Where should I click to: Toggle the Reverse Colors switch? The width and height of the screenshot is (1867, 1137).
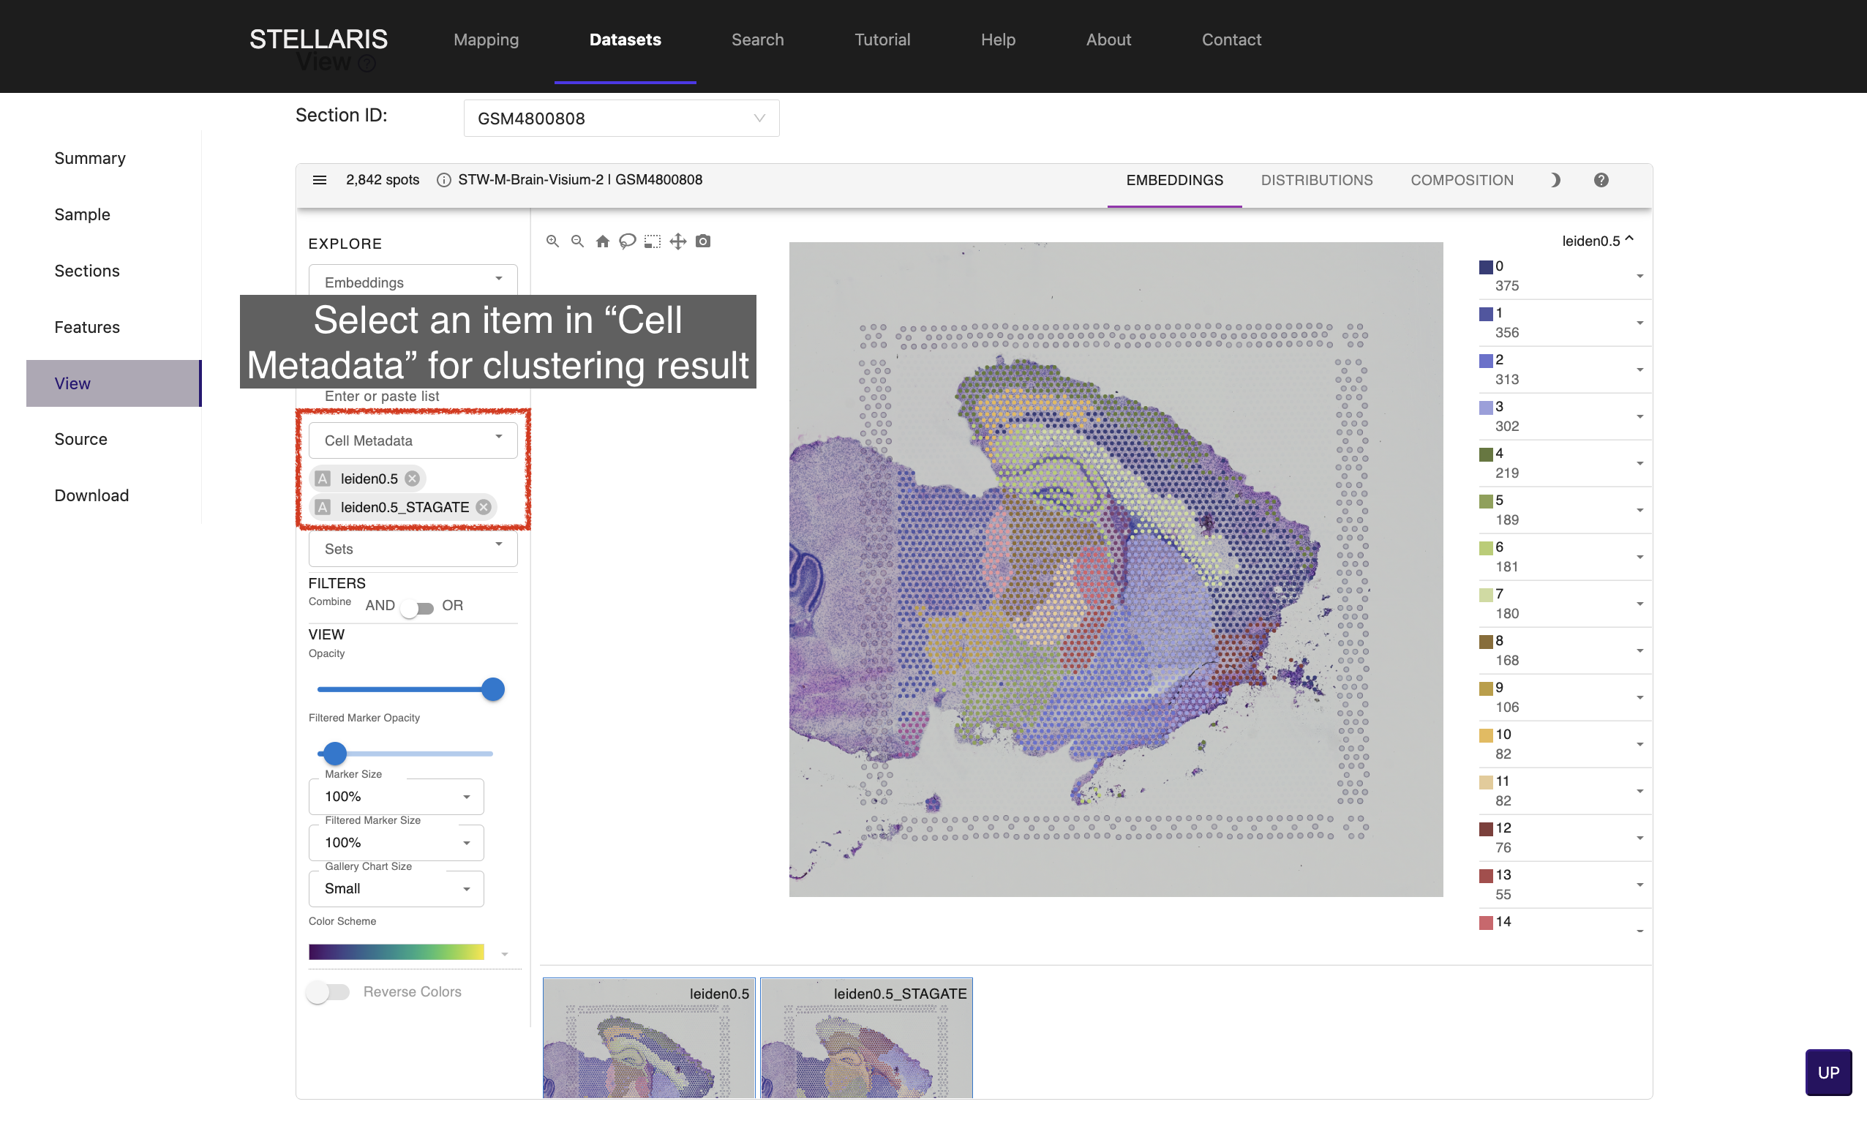point(327,991)
